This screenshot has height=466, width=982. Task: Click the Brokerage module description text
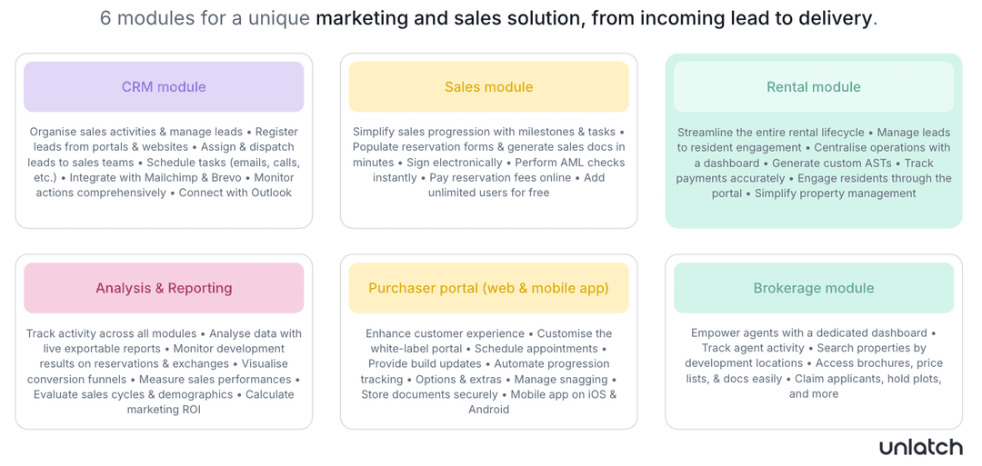click(x=814, y=363)
